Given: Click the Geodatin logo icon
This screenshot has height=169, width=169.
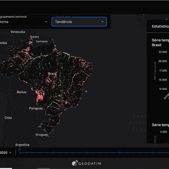Looking at the screenshot, I should pyautogui.click(x=75, y=163).
